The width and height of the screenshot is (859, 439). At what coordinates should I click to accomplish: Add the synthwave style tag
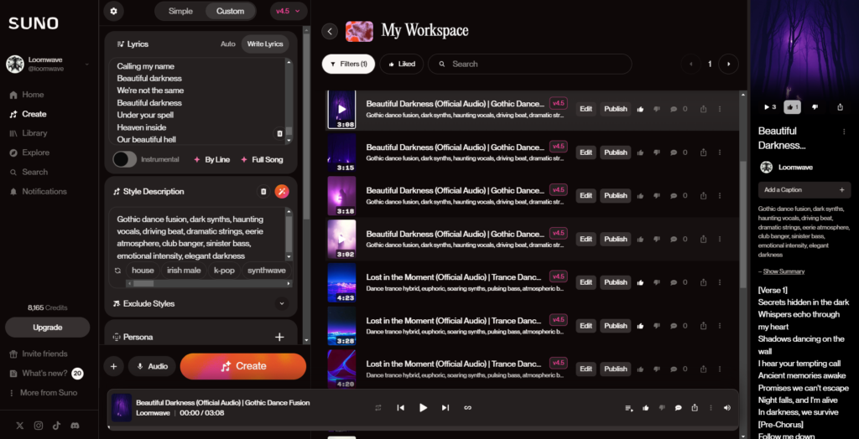[266, 271]
